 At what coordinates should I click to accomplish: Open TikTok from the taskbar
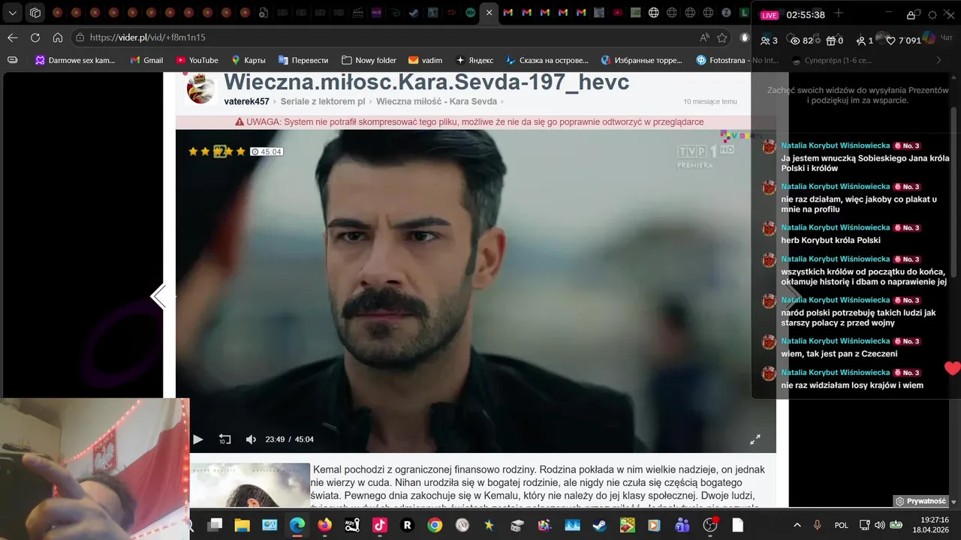(x=380, y=525)
